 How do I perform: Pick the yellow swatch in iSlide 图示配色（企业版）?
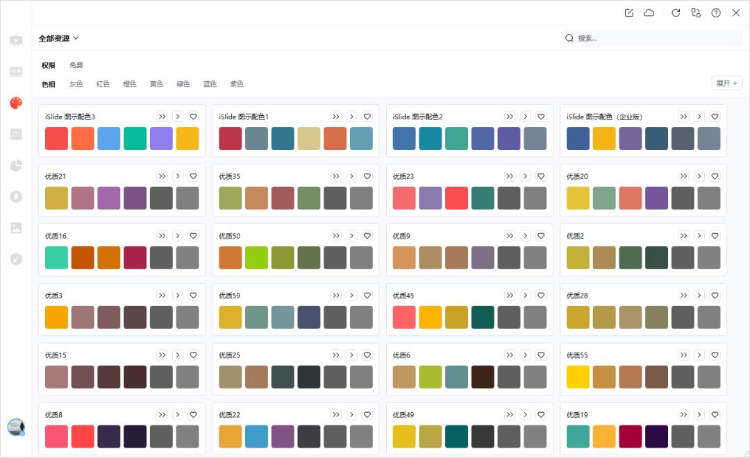coord(604,139)
